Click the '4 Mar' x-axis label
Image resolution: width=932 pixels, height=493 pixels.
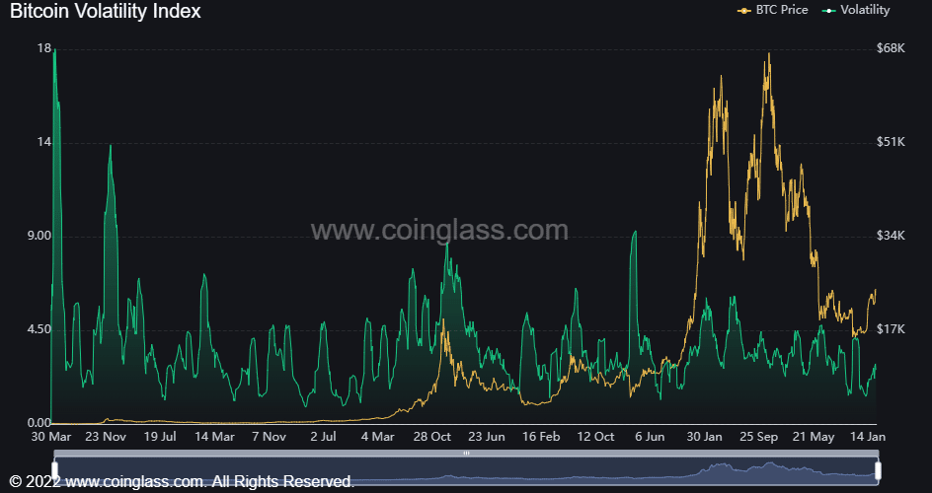pyautogui.click(x=378, y=437)
